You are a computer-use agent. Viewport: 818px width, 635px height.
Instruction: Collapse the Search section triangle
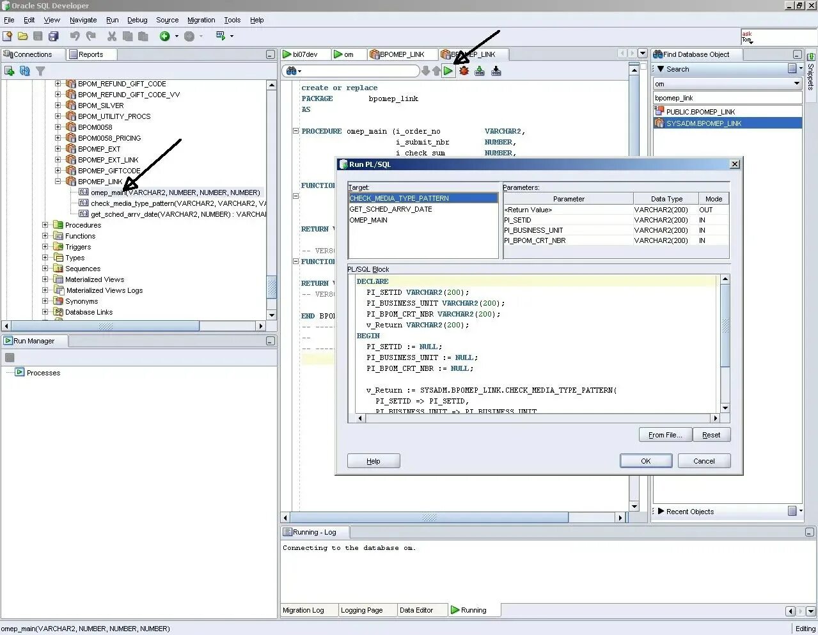(x=661, y=68)
